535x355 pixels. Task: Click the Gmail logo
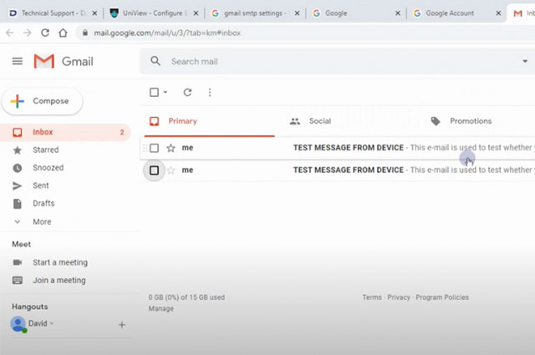[64, 61]
